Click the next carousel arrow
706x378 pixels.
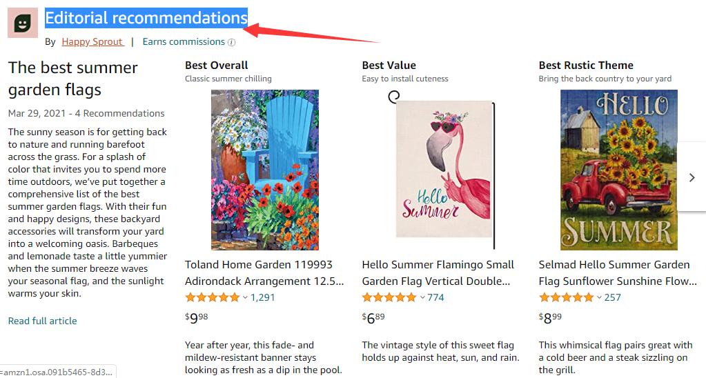[x=692, y=177]
